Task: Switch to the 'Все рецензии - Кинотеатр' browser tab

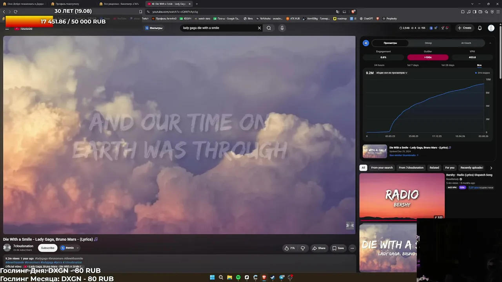Action: tap(120, 4)
